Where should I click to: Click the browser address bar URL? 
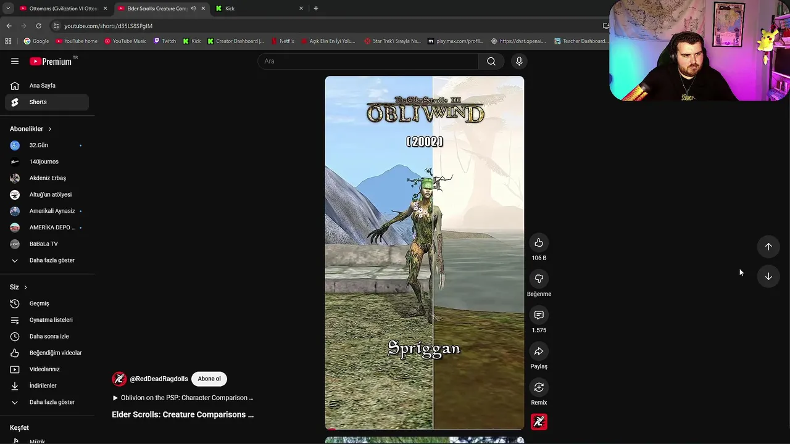108,26
